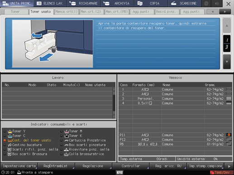Show more bottom buttons with right arrow

[229, 166]
